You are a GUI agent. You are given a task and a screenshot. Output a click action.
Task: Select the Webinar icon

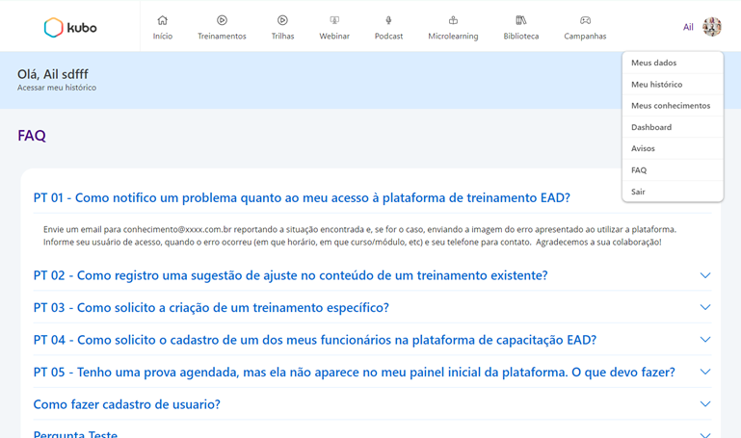pyautogui.click(x=334, y=20)
